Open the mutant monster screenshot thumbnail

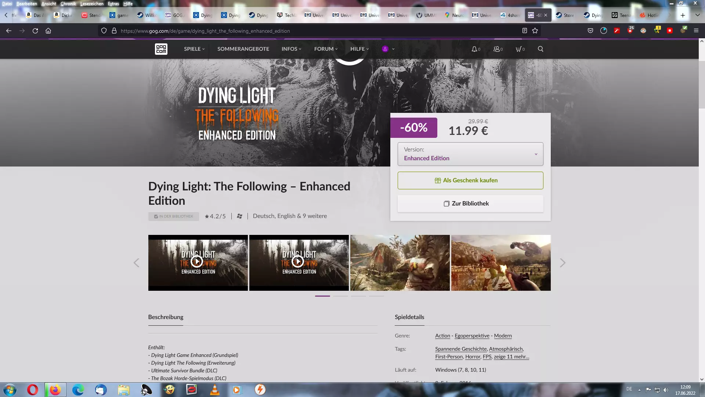400,263
